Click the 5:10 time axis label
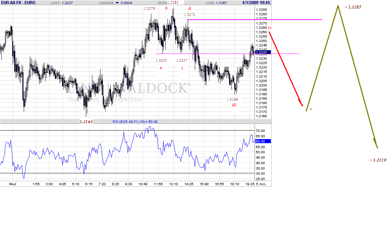 76,184
